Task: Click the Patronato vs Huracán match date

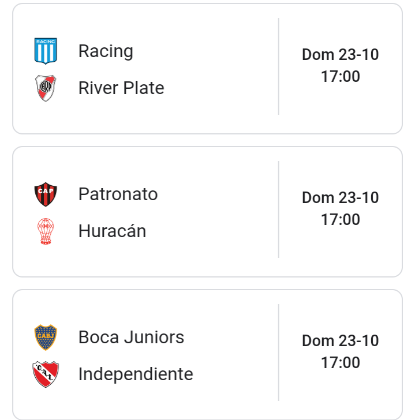Action: [340, 198]
